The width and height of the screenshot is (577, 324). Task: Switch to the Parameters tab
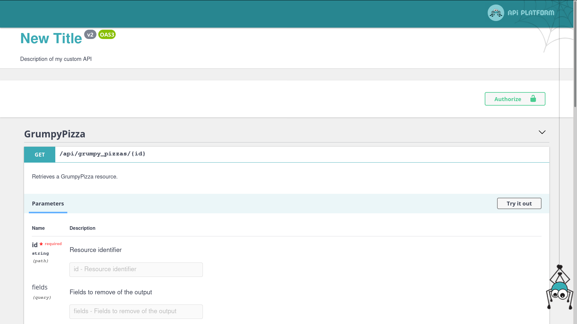48,204
